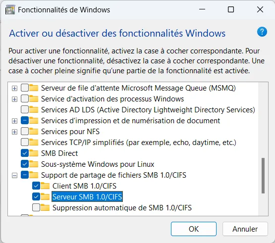
Task: Click the Services pour NFS folder icon
Action: [x=34, y=132]
